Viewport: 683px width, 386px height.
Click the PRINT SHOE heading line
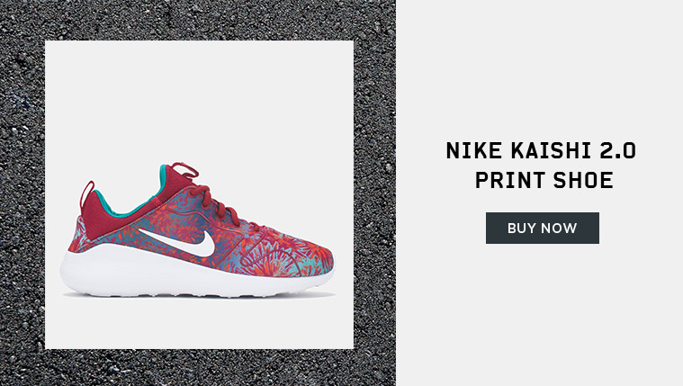tap(544, 180)
